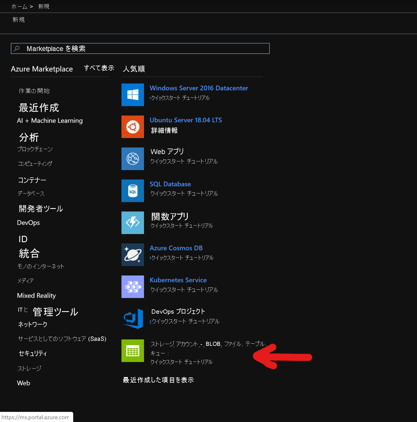Click クイックスタート チュートリアル under Windows Server
The height and width of the screenshot is (422, 417).
click(180, 98)
